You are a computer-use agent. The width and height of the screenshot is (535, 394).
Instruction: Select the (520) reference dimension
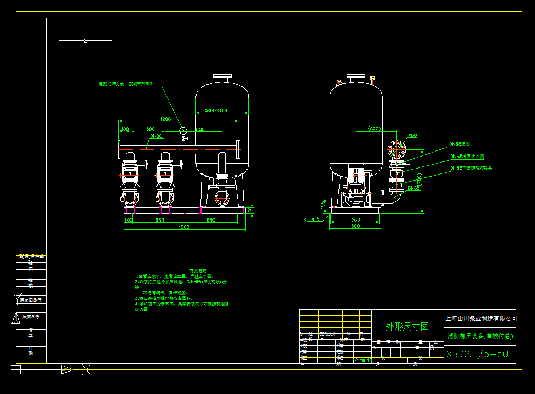(x=375, y=129)
